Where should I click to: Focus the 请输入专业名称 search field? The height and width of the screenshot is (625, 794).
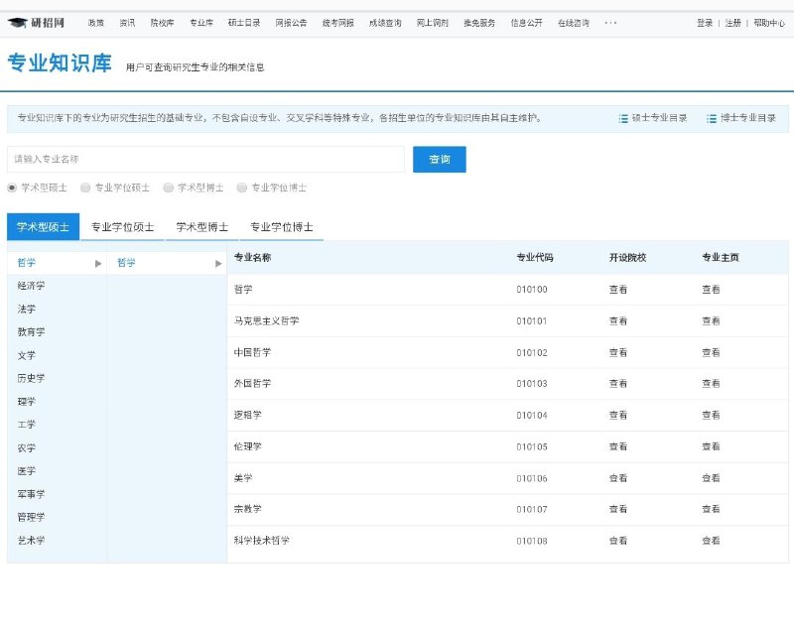coord(205,160)
